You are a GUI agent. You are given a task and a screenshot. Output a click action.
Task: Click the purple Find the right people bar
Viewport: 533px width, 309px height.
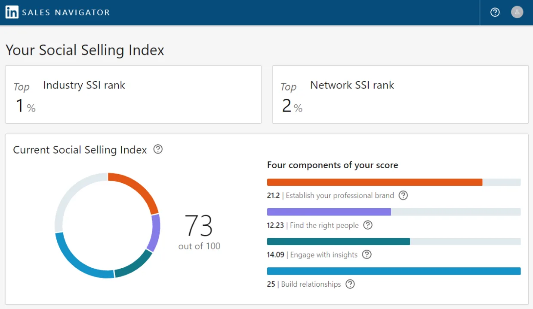[329, 212]
